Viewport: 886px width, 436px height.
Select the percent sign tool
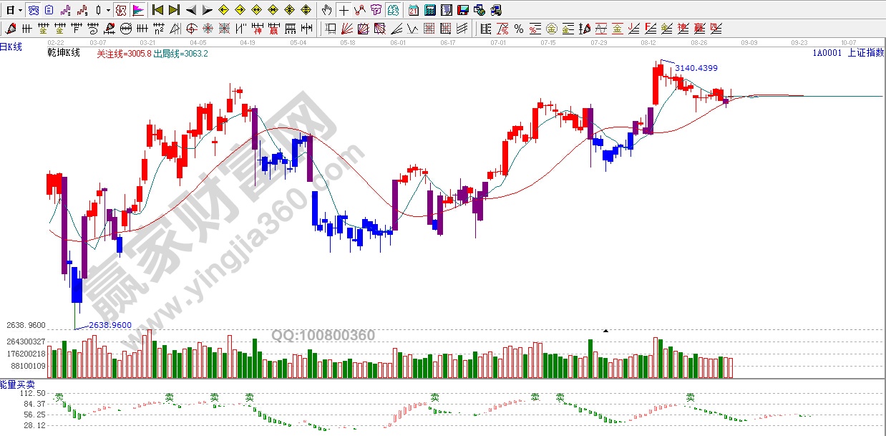pos(518,29)
